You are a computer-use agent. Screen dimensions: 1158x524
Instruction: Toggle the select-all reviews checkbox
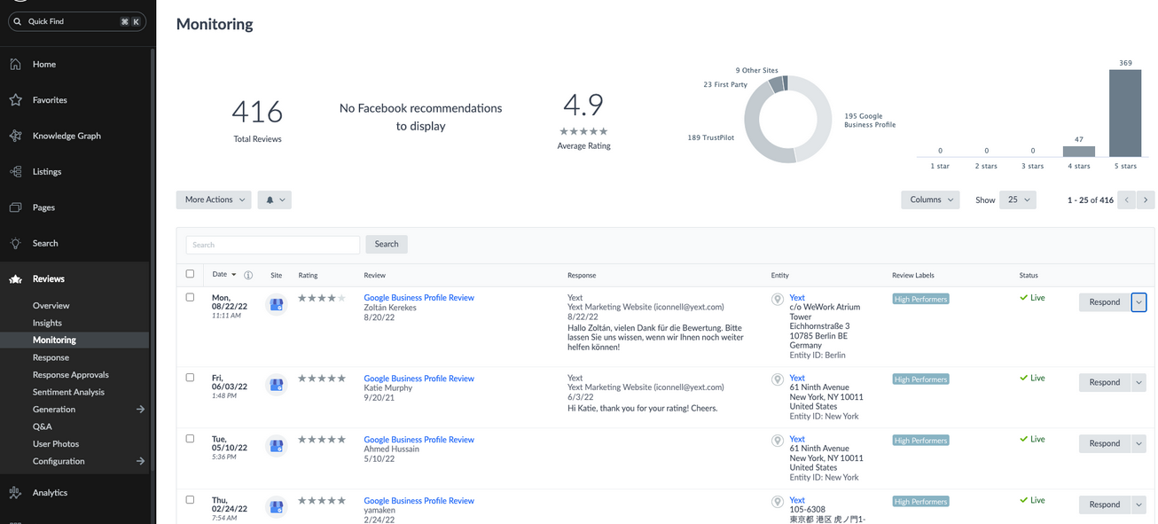coord(190,274)
